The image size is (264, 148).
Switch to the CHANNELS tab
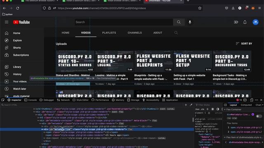pyautogui.click(x=135, y=33)
